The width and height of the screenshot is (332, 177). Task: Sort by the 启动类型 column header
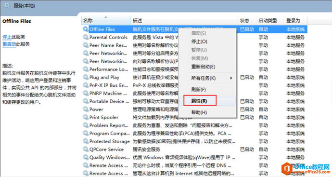pyautogui.click(x=269, y=20)
